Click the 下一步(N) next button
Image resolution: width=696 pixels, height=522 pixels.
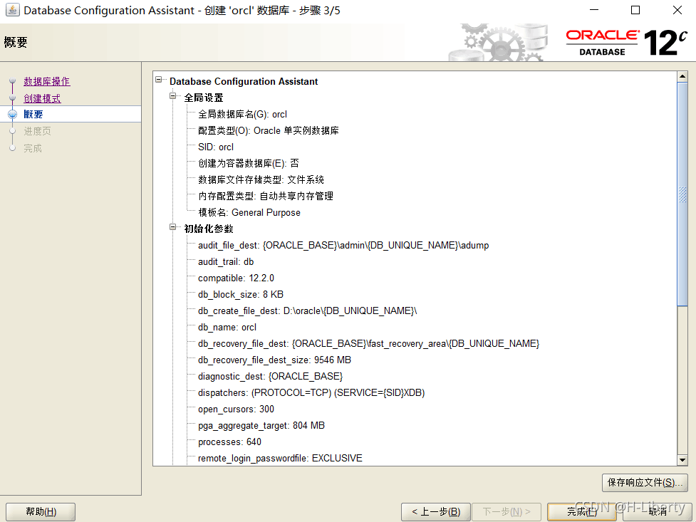(507, 512)
